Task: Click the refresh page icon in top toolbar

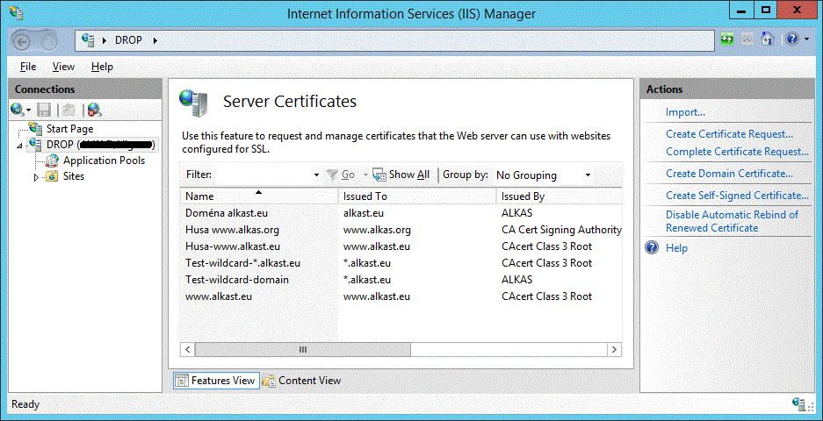Action: (x=727, y=39)
